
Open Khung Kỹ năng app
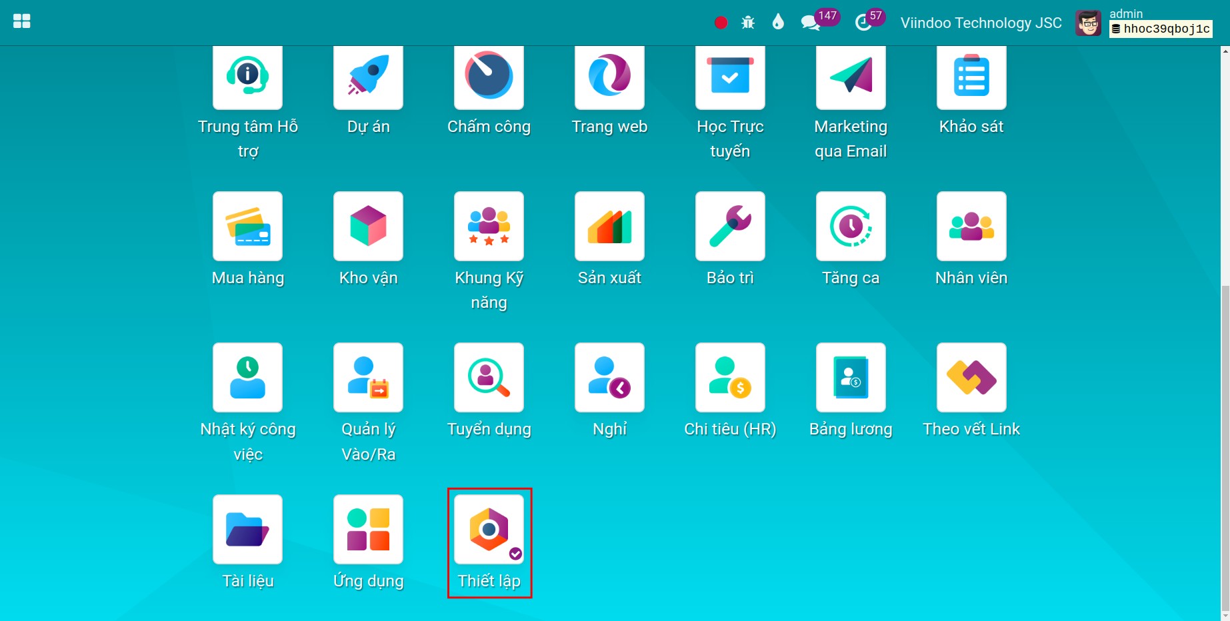tap(489, 226)
